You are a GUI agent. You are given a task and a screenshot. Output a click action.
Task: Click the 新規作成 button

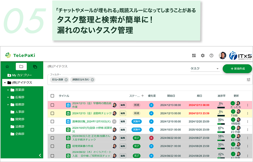tap(237, 68)
